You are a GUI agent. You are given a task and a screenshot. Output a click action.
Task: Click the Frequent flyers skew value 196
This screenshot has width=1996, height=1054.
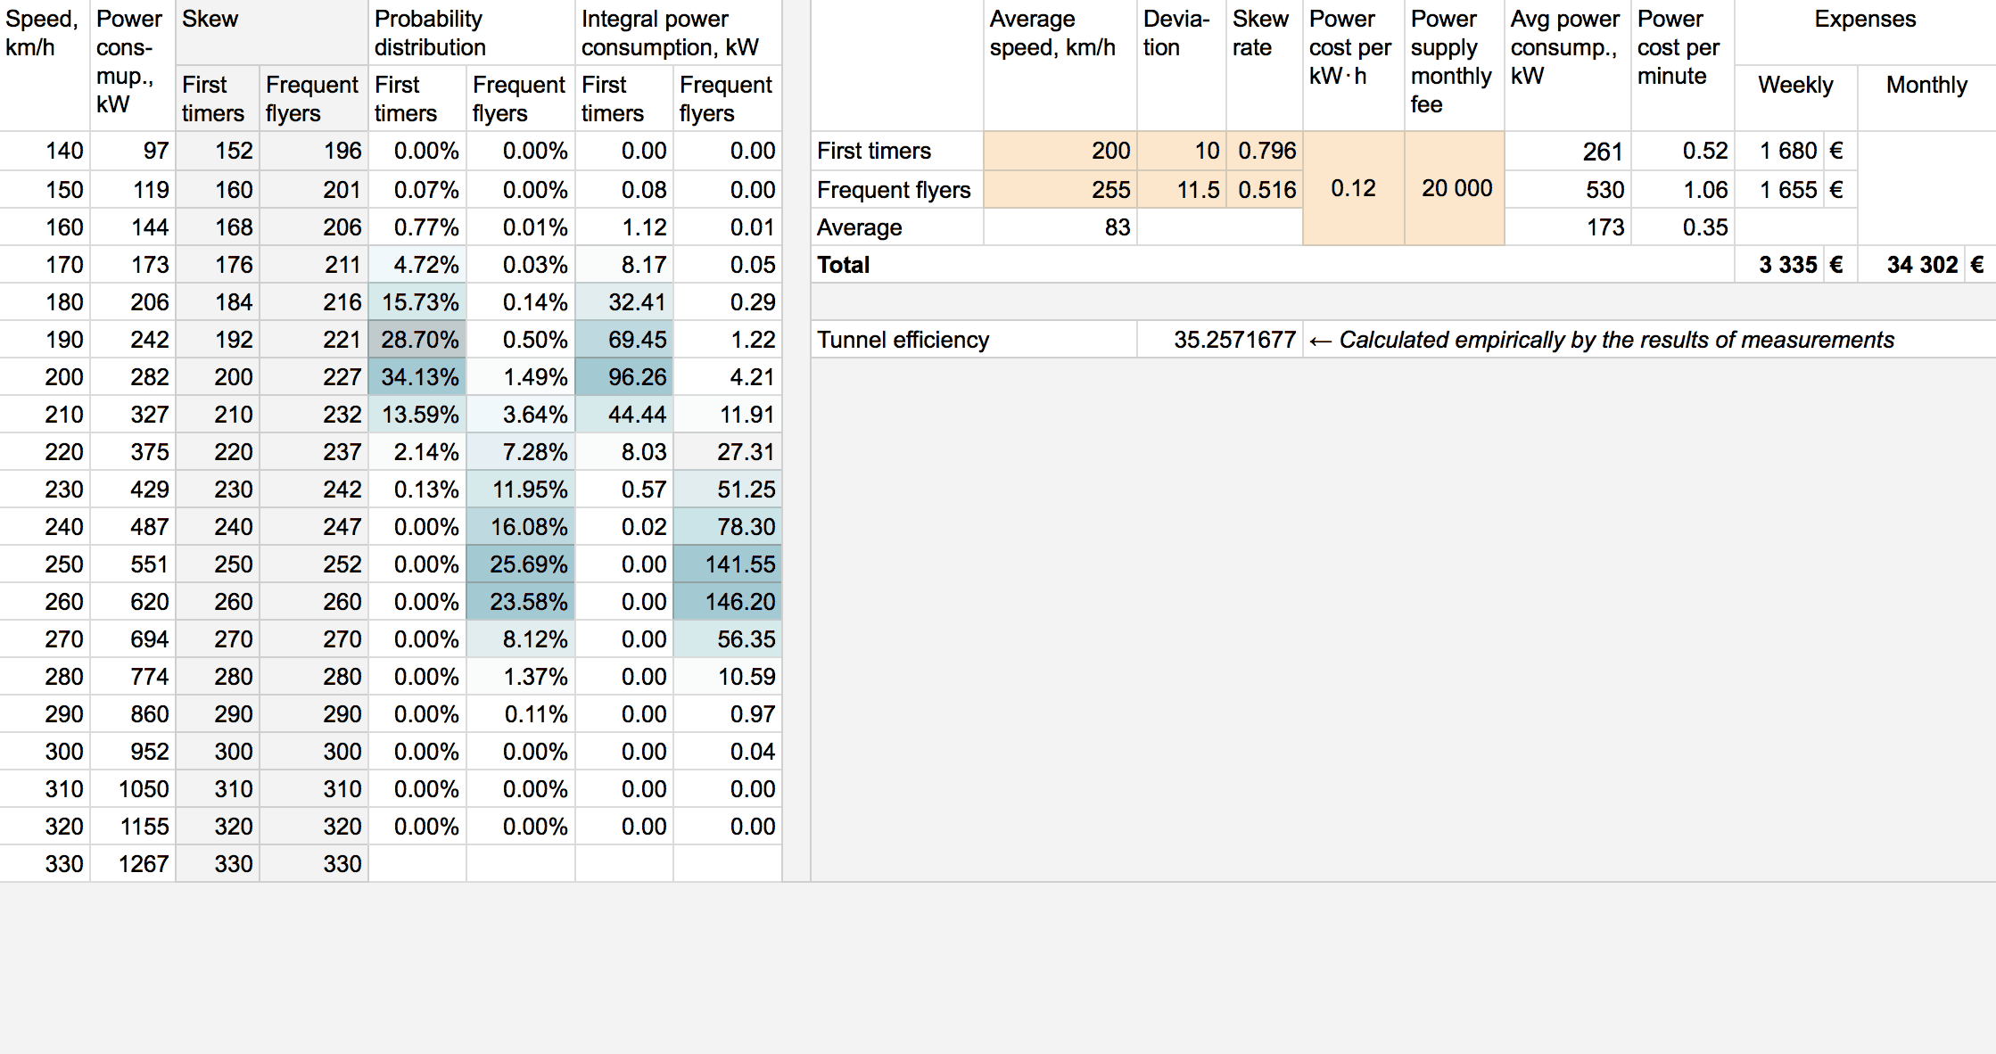pos(314,151)
